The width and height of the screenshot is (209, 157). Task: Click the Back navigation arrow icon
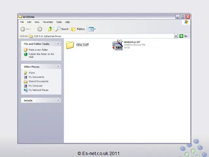click(23, 29)
